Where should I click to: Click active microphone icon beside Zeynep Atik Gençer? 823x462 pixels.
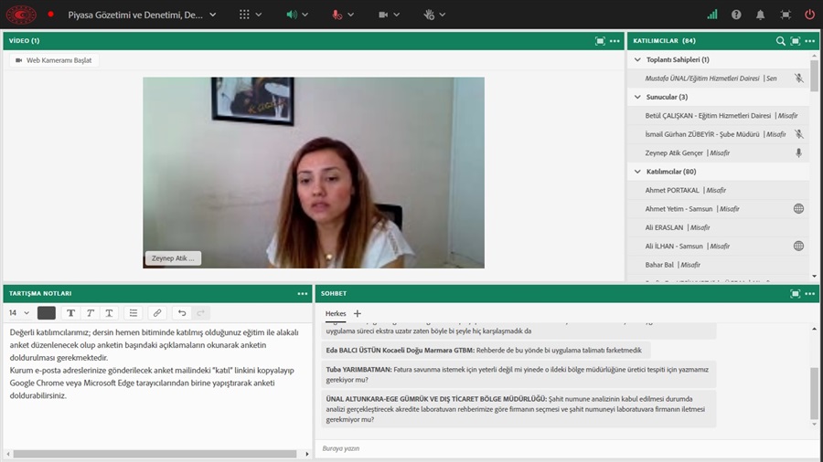click(798, 153)
